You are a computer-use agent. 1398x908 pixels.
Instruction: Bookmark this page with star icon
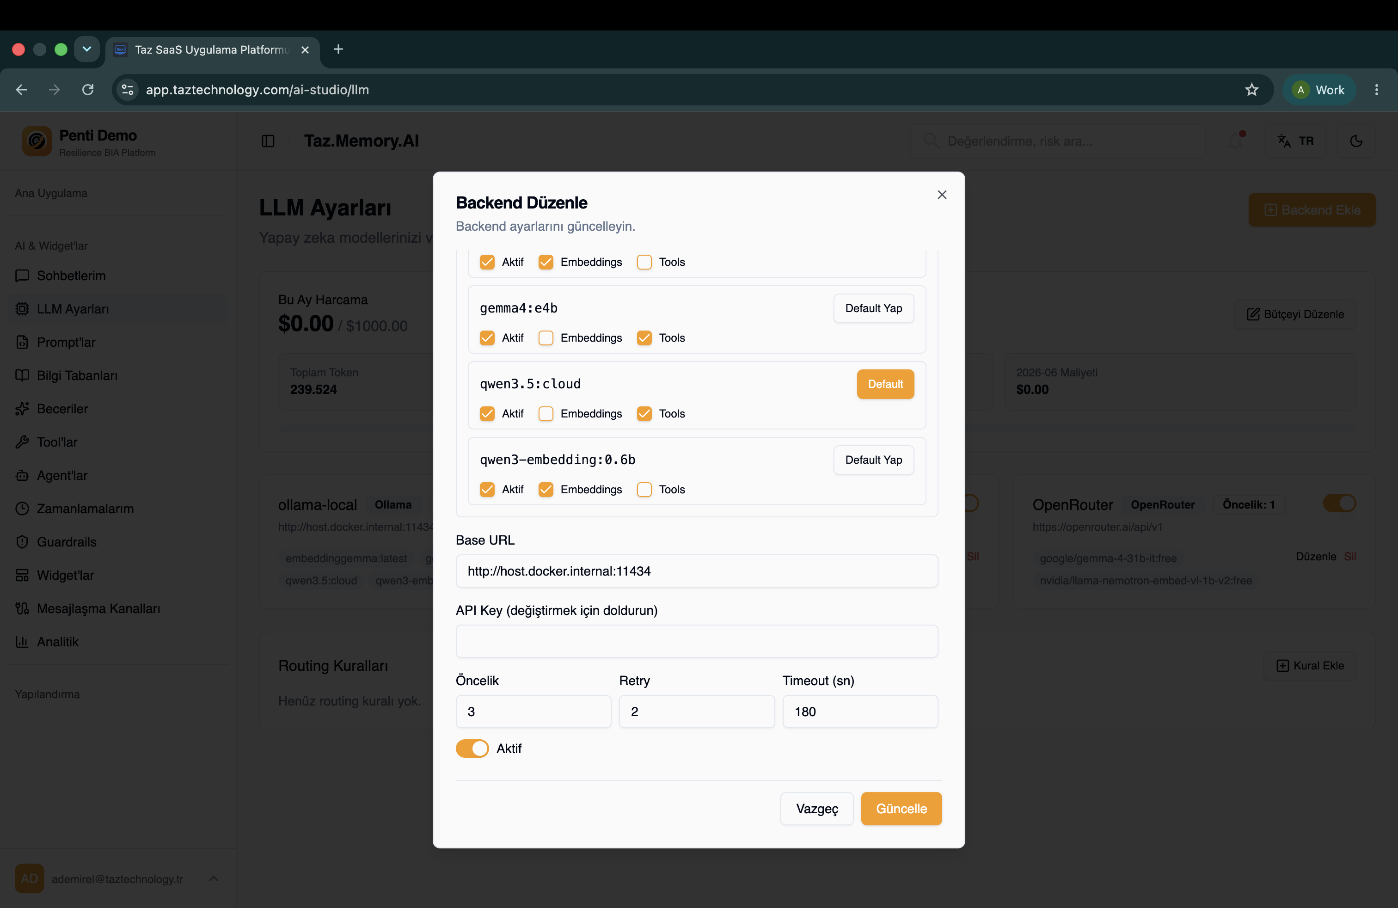(1251, 90)
